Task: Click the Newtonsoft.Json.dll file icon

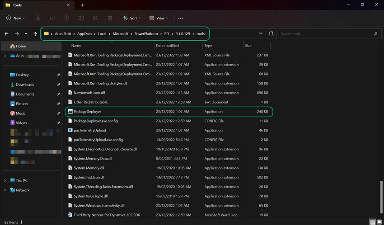Action: point(70,93)
